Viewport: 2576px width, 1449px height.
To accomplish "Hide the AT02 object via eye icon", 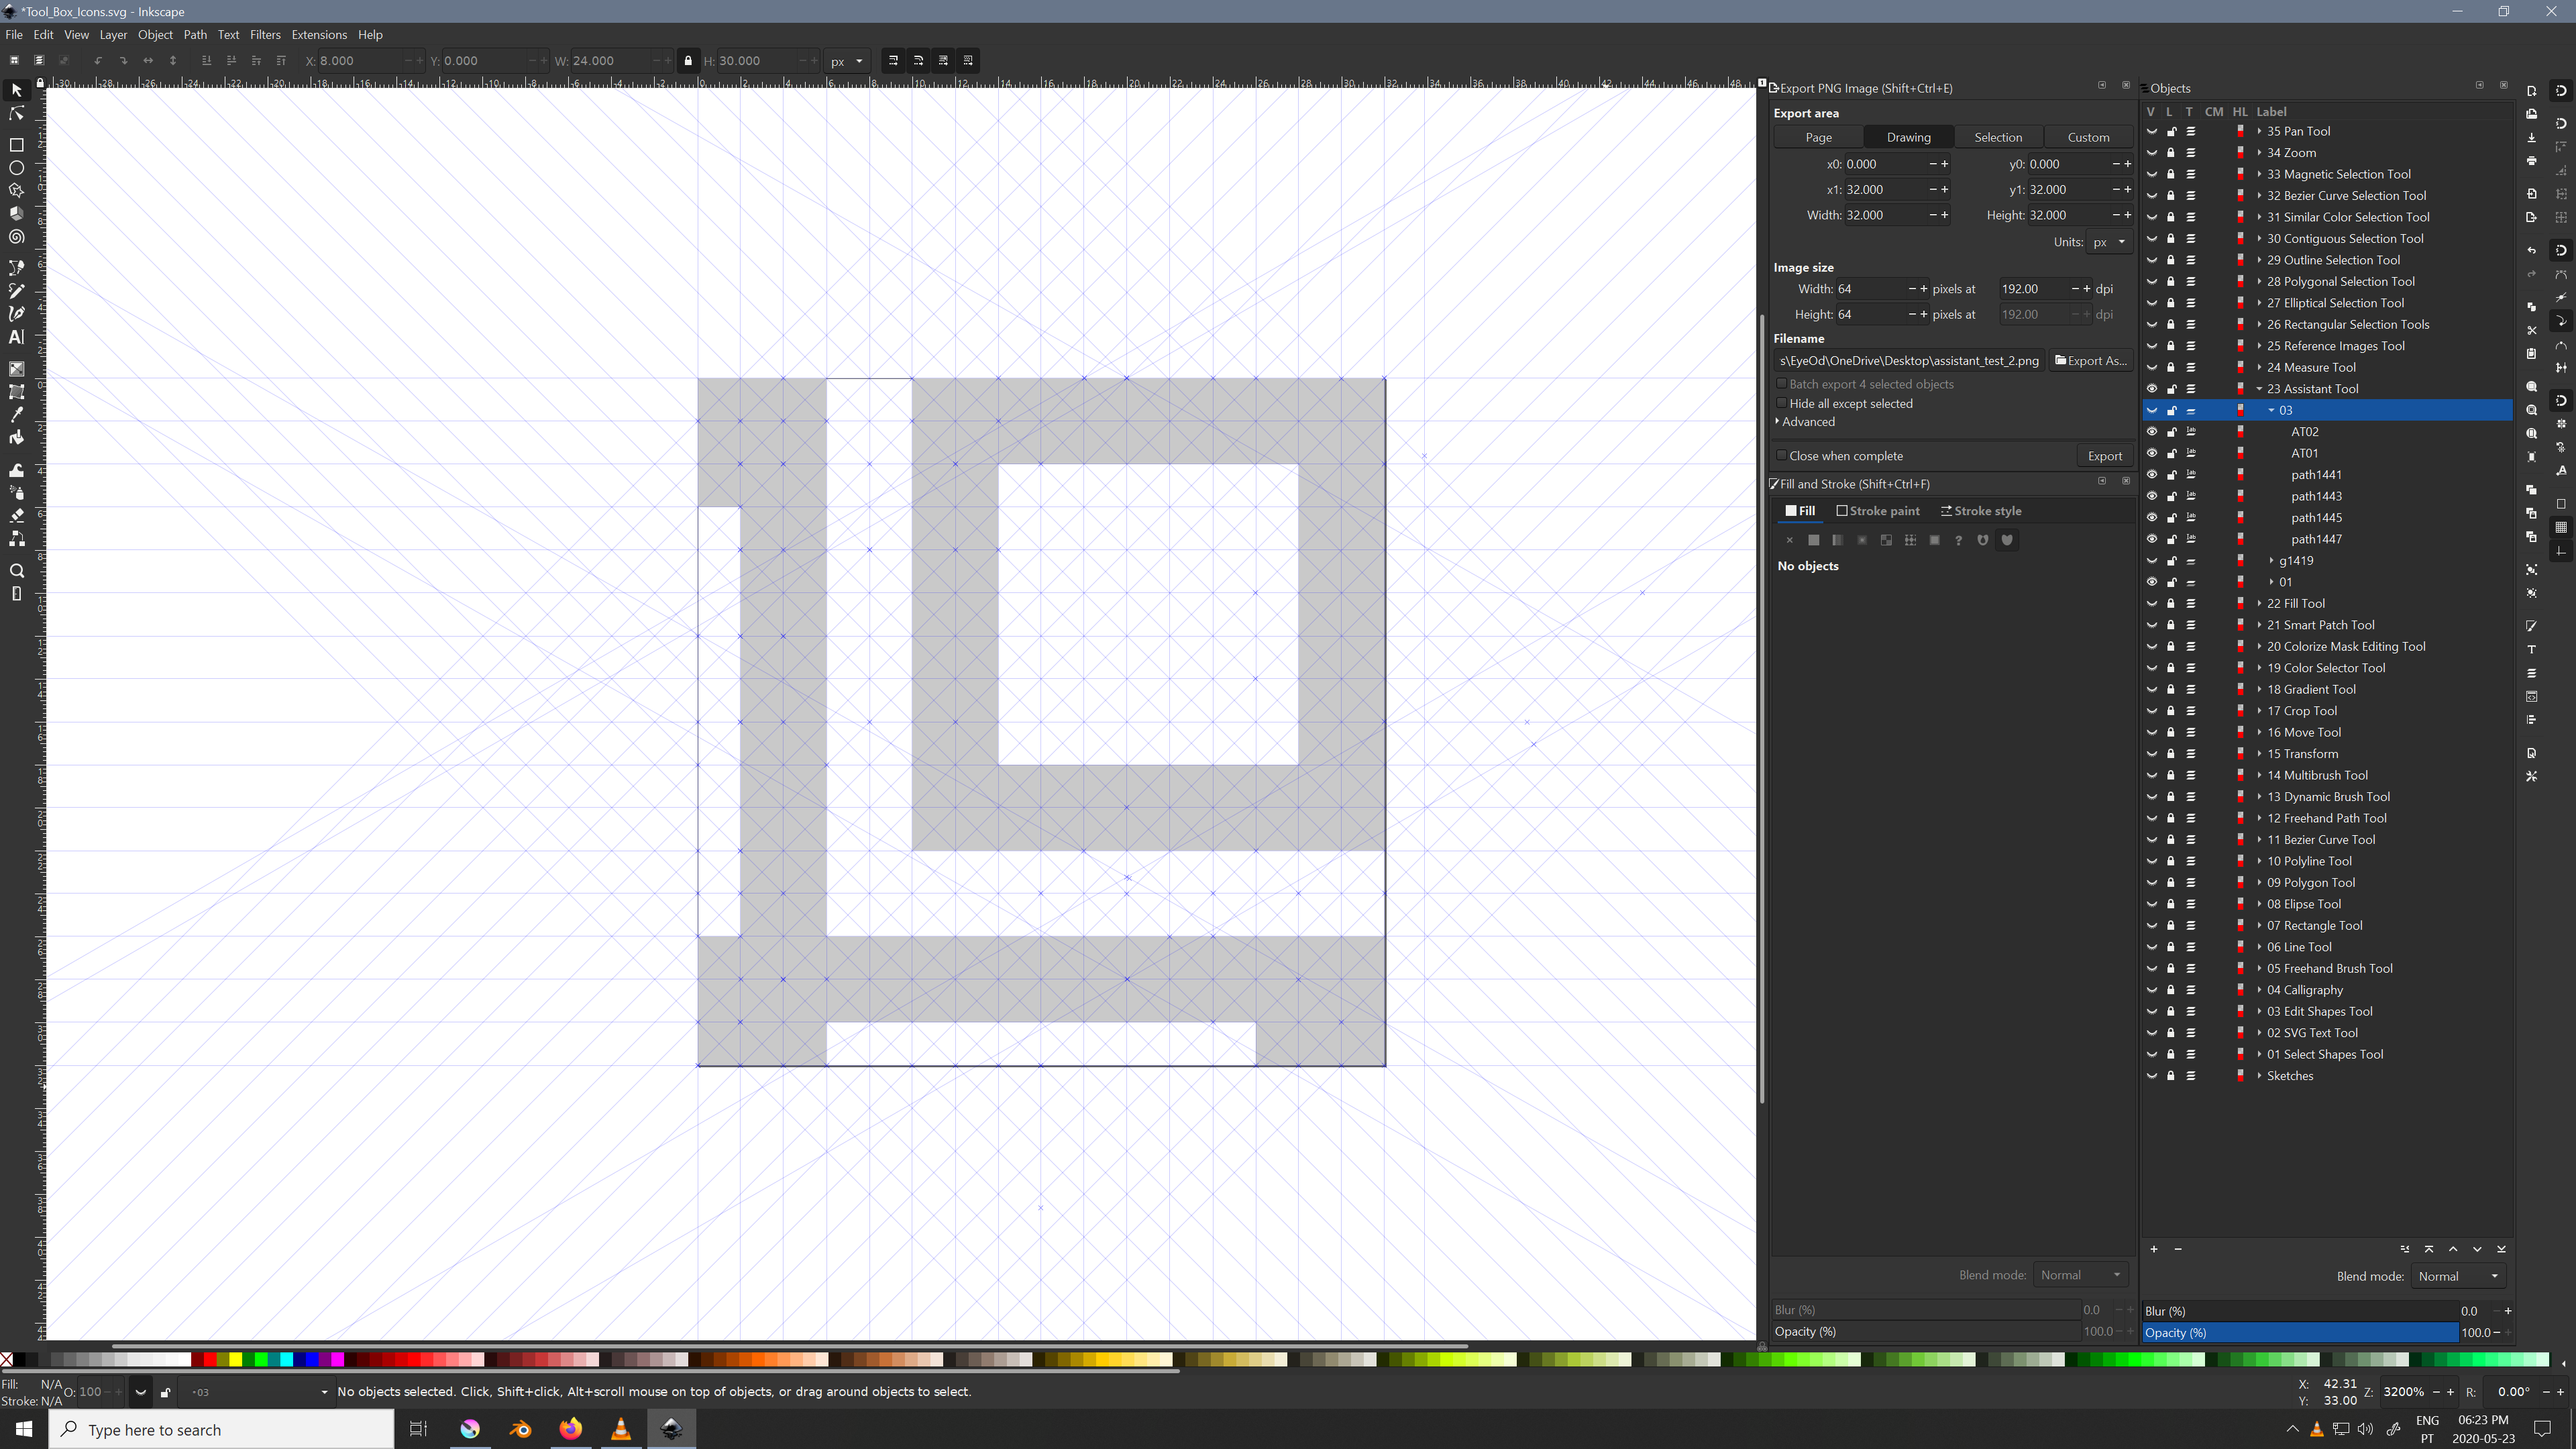I will pos(2152,432).
